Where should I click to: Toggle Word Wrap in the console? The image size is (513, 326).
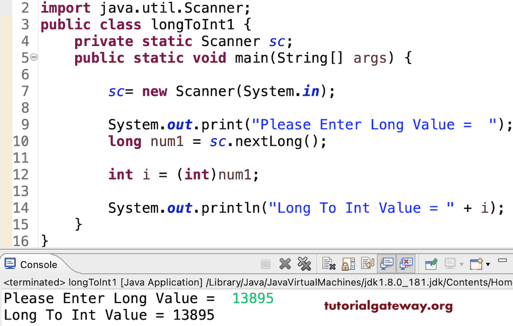click(x=367, y=264)
